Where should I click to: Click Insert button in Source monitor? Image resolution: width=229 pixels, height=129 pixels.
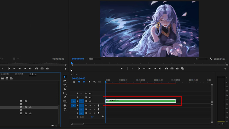coord(37,69)
